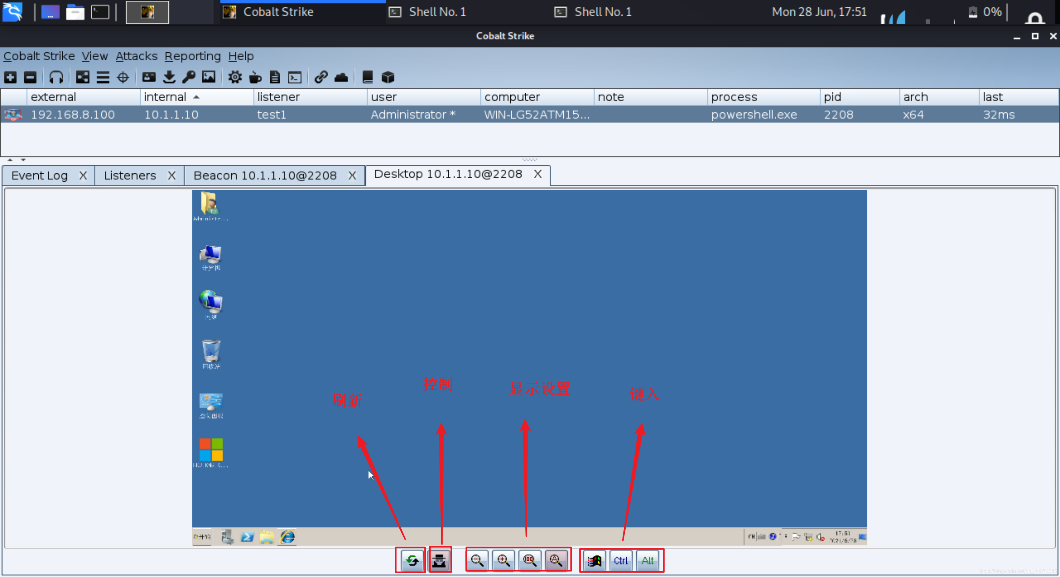The height and width of the screenshot is (577, 1060).
Task: Switch to the Beacon 10.1.1.10@2208 tab
Action: 265,176
